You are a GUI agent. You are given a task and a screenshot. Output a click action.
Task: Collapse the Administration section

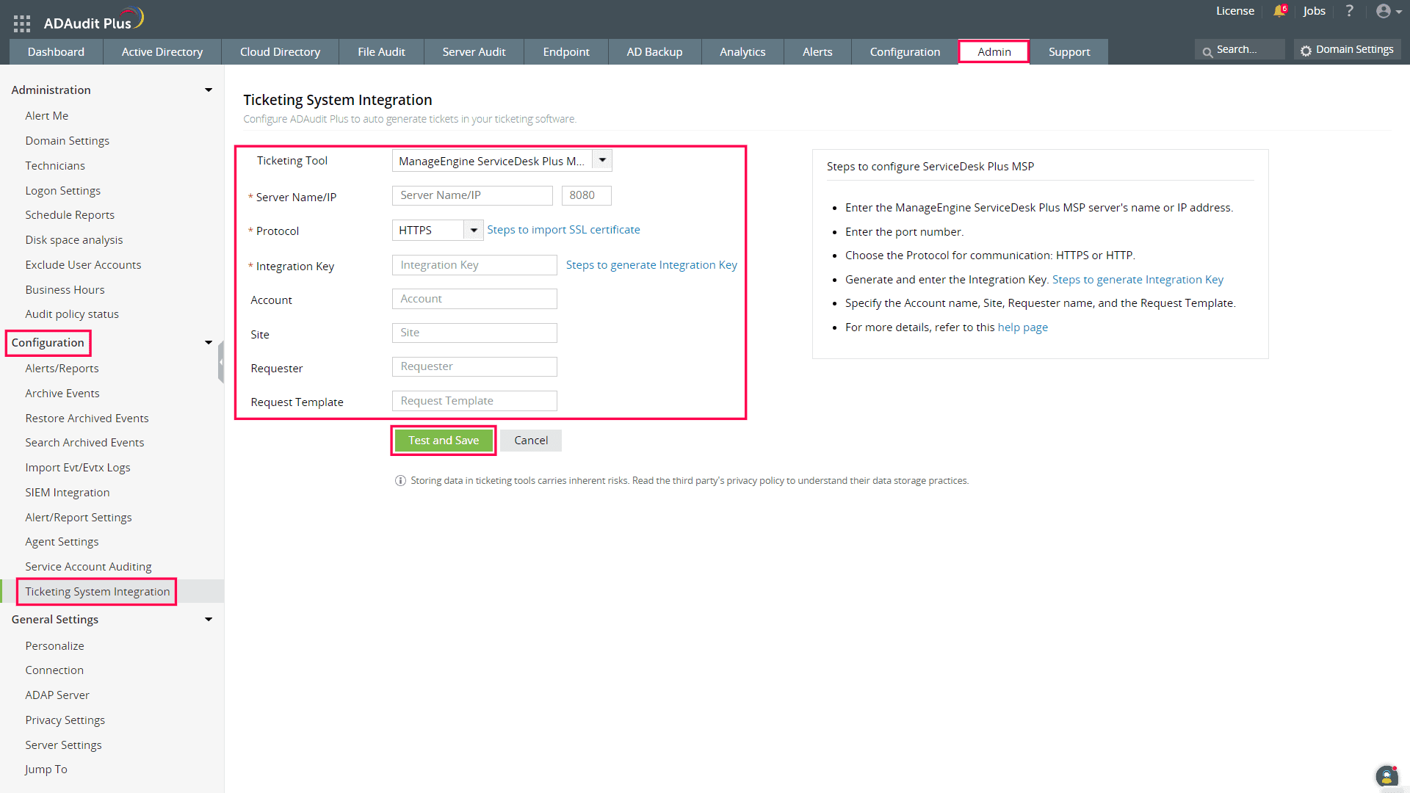(209, 90)
